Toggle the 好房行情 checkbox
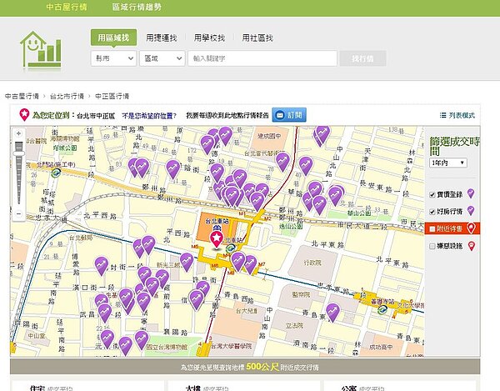500x391 pixels. (x=432, y=212)
